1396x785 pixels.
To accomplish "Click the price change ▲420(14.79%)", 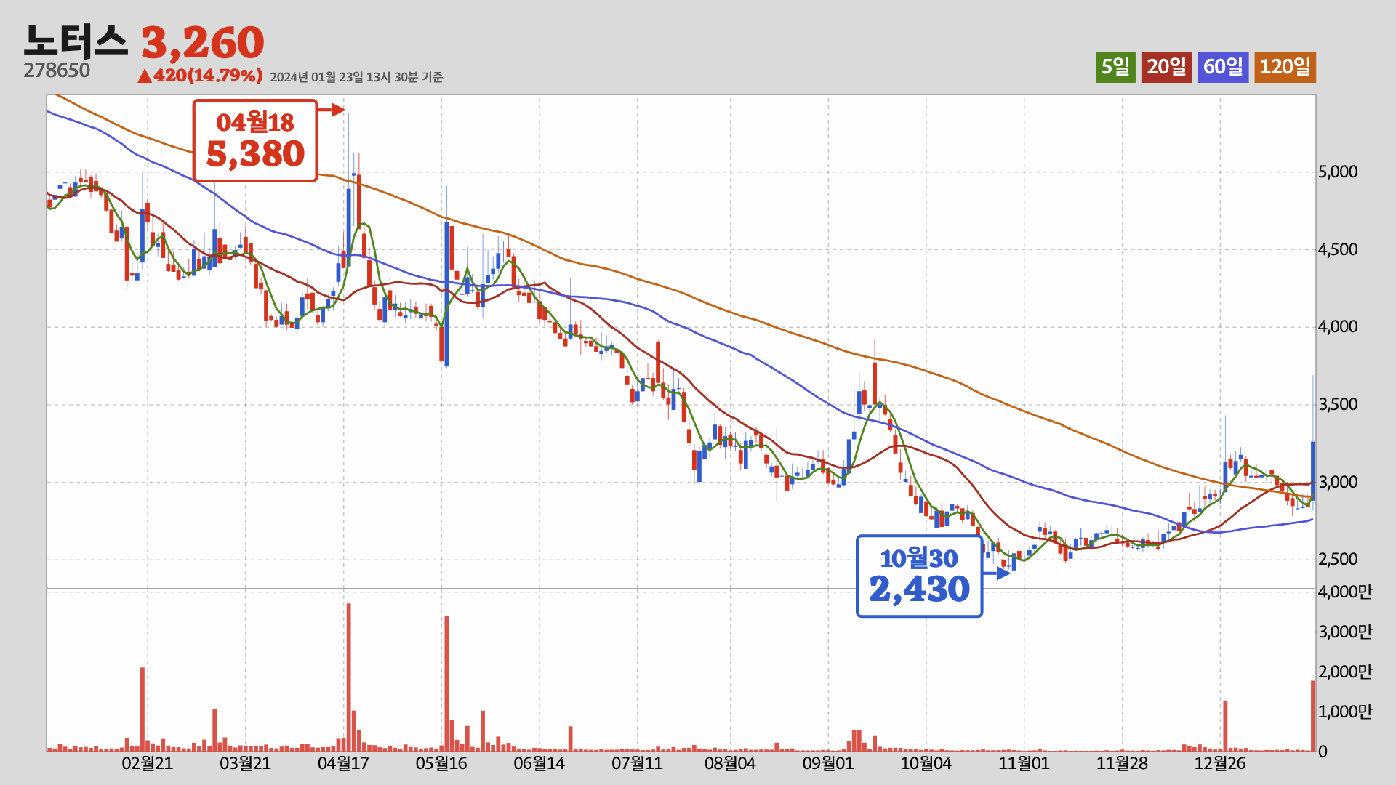I will [200, 76].
